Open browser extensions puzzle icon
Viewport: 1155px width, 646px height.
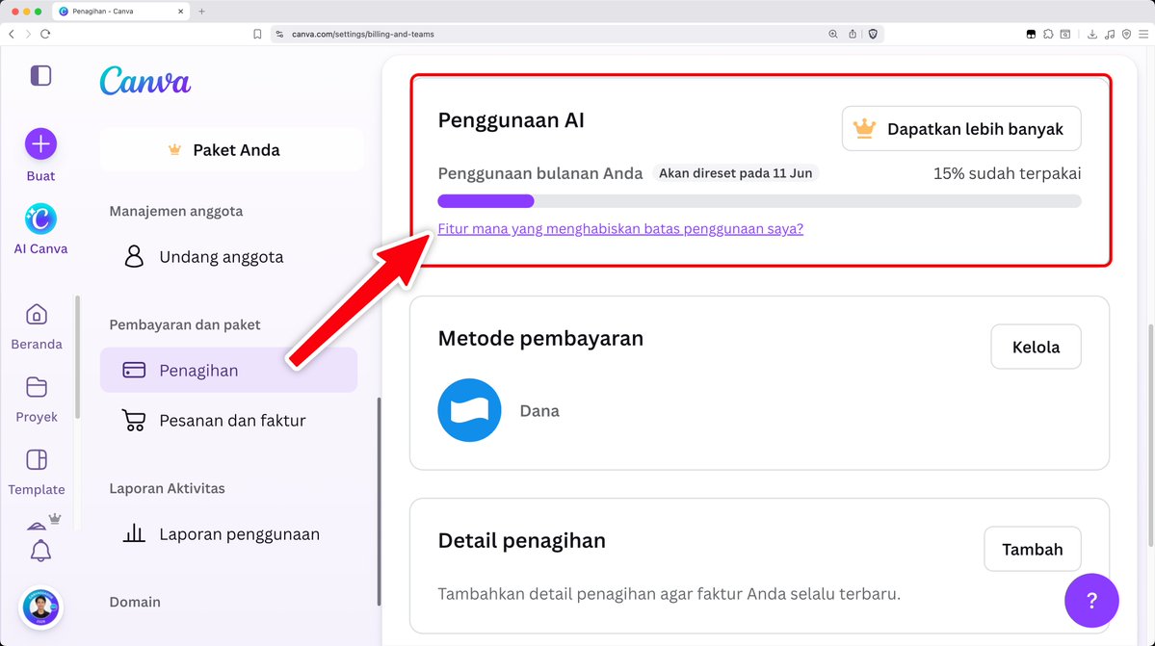(1048, 34)
